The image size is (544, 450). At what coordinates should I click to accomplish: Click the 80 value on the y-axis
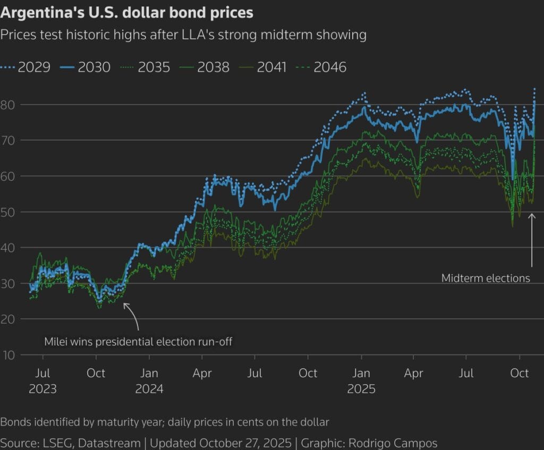[x=10, y=105]
